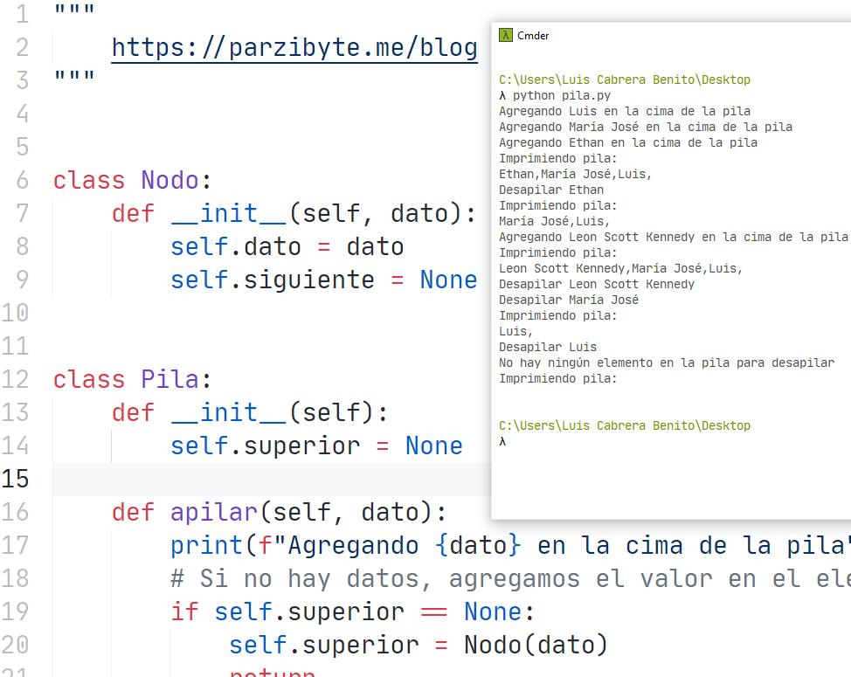Click 'Agregando Leon Scott Kennedy' output line
The image size is (851, 677).
(674, 237)
